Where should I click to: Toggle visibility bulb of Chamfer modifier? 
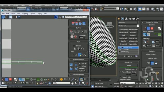point(120,50)
